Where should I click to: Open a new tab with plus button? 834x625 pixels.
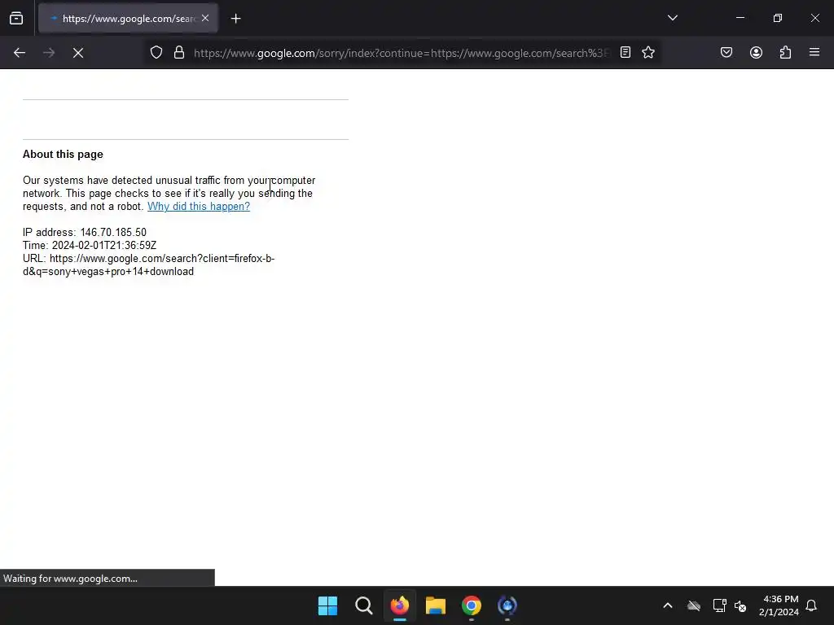tap(235, 19)
